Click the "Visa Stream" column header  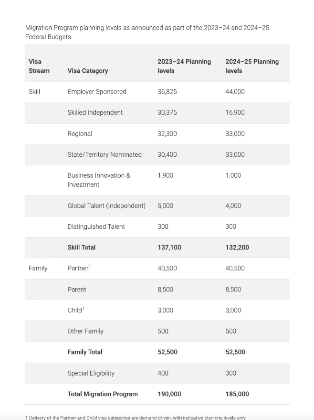(x=39, y=66)
